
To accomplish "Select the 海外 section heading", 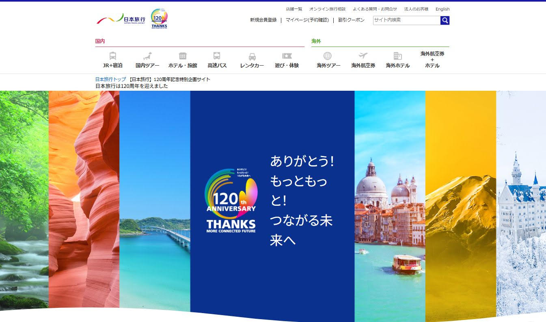I will point(316,41).
